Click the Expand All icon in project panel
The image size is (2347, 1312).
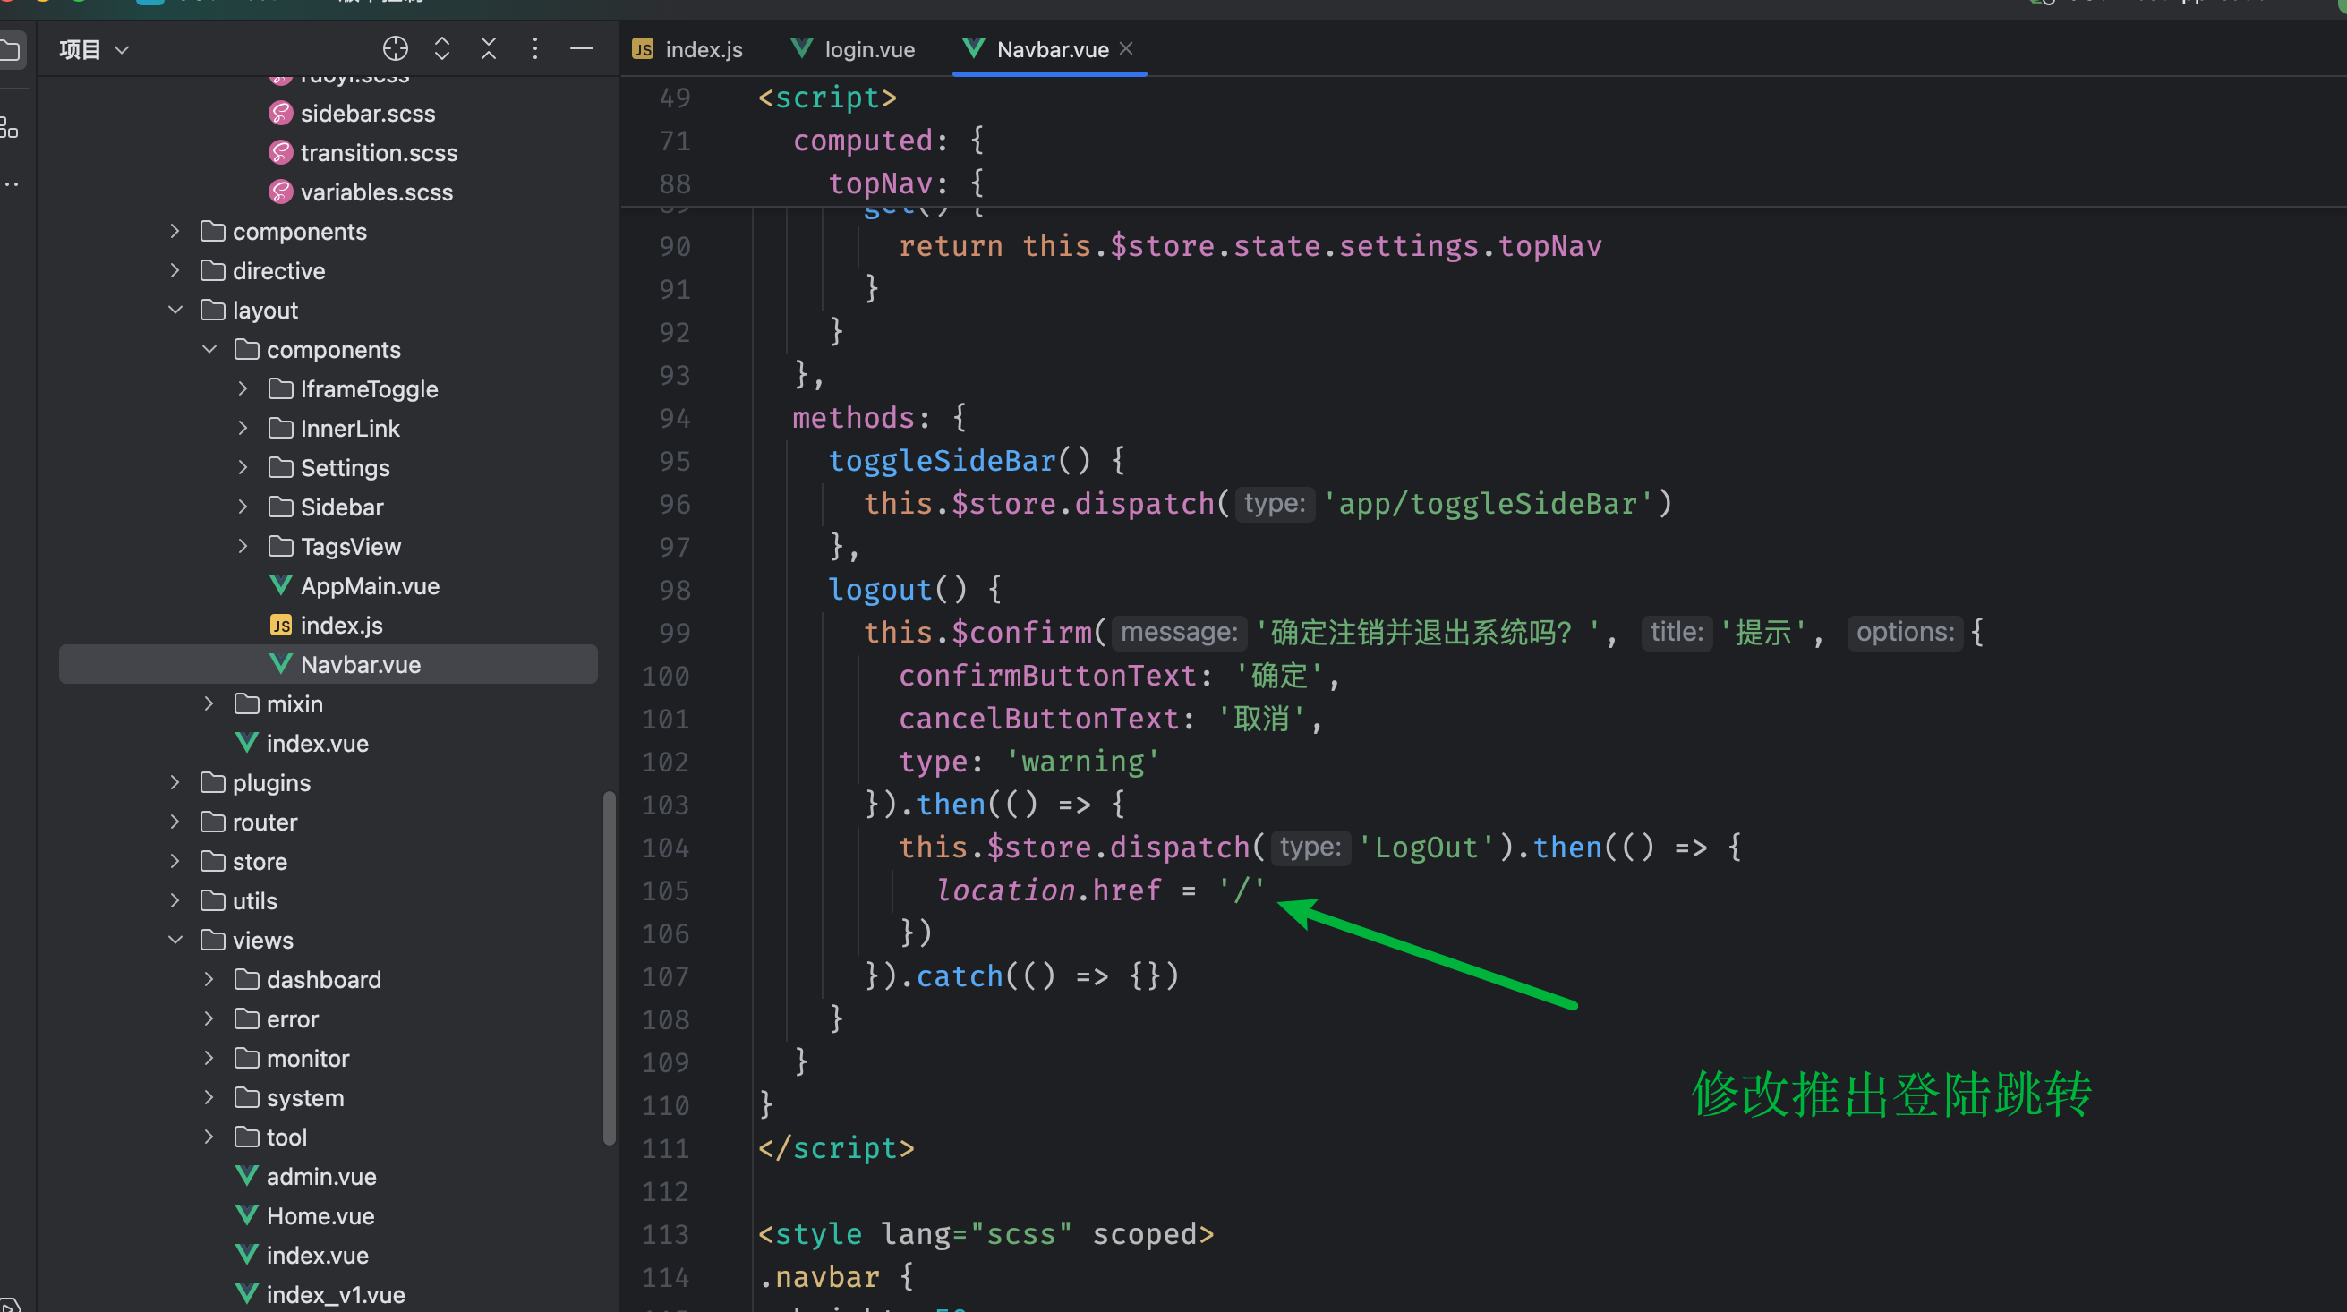pos(442,48)
